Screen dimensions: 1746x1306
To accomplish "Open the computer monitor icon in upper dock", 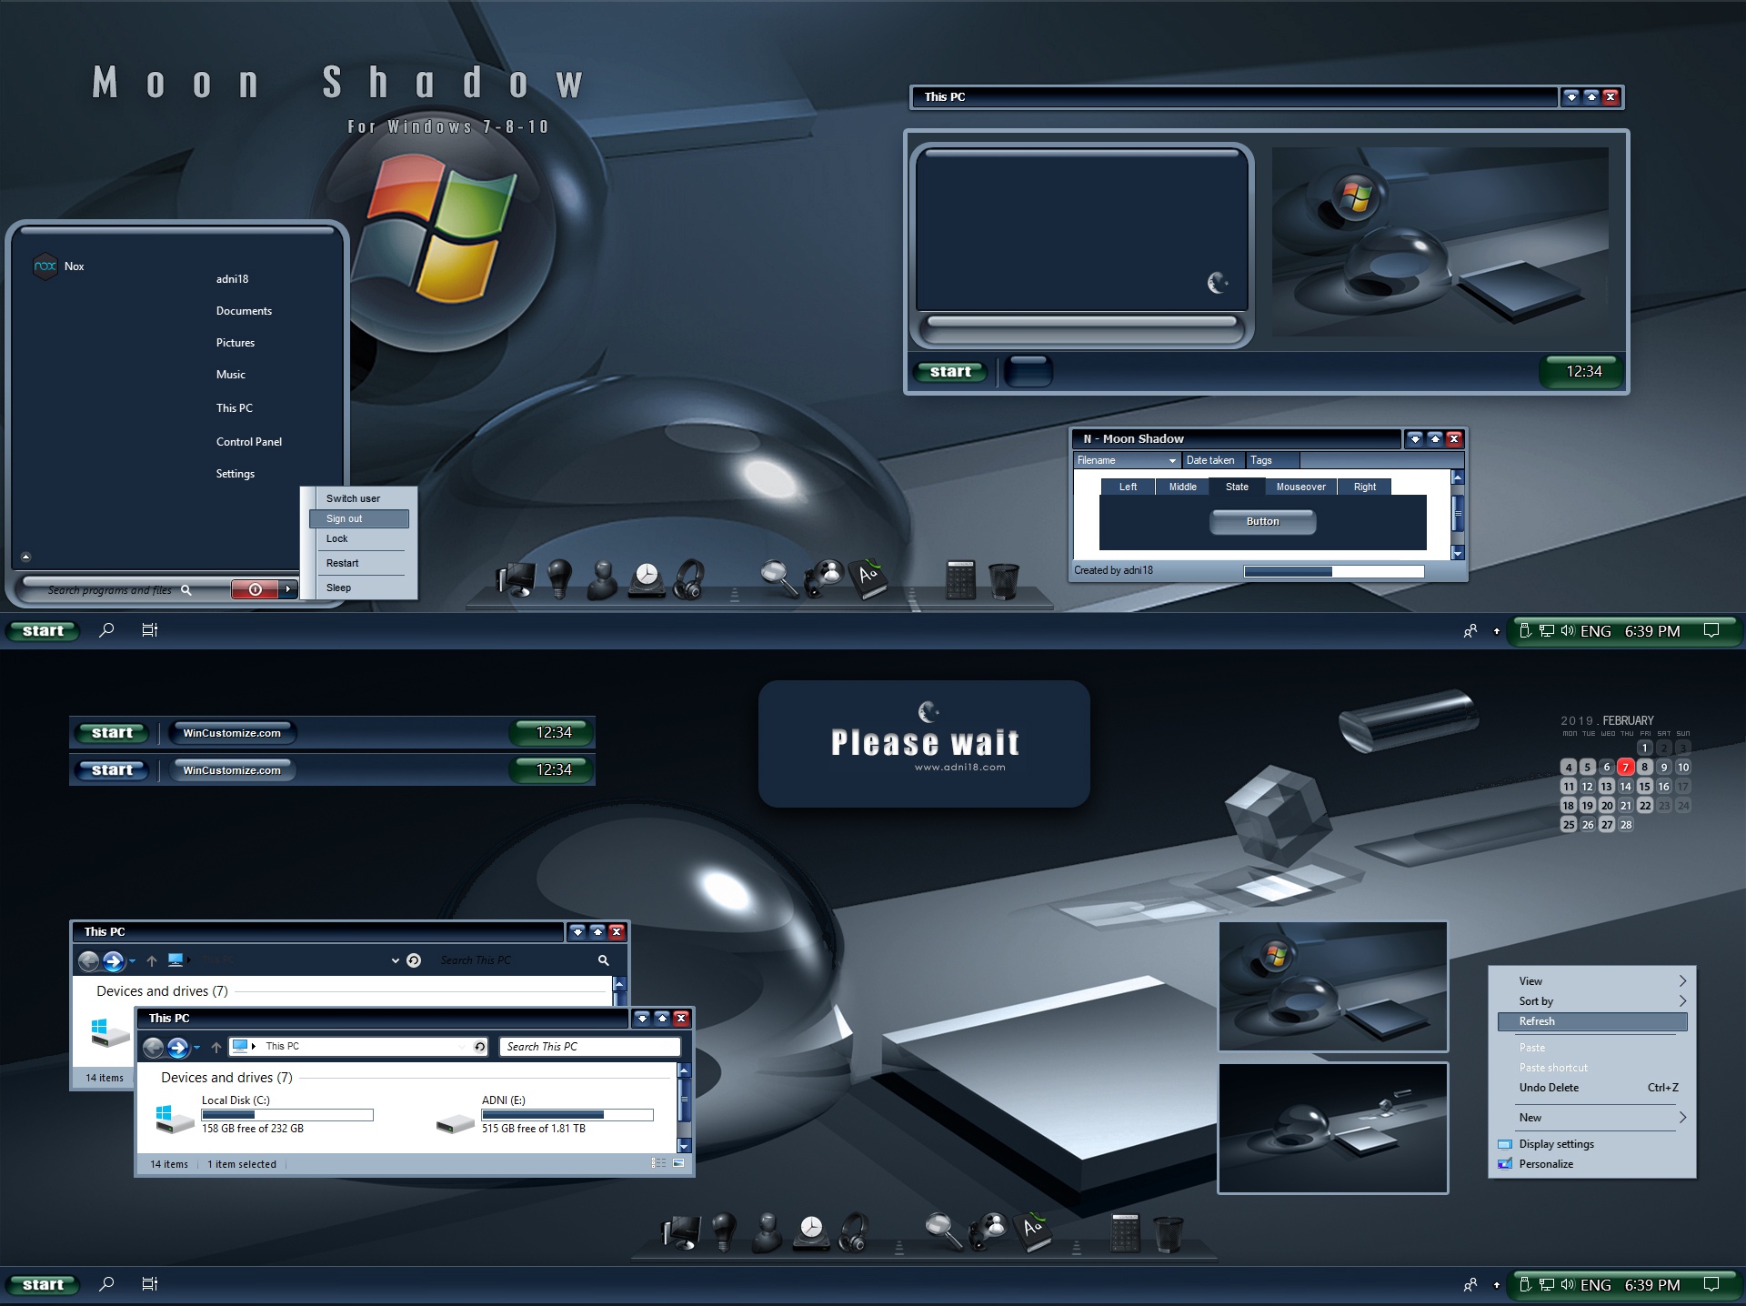I will (x=517, y=578).
